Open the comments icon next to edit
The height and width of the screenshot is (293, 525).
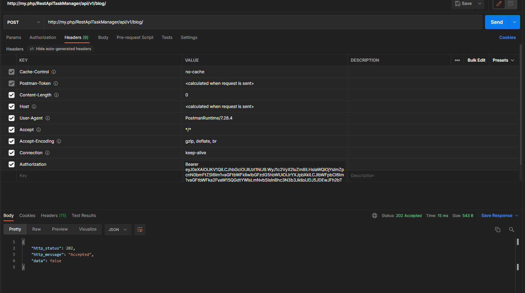point(511,4)
